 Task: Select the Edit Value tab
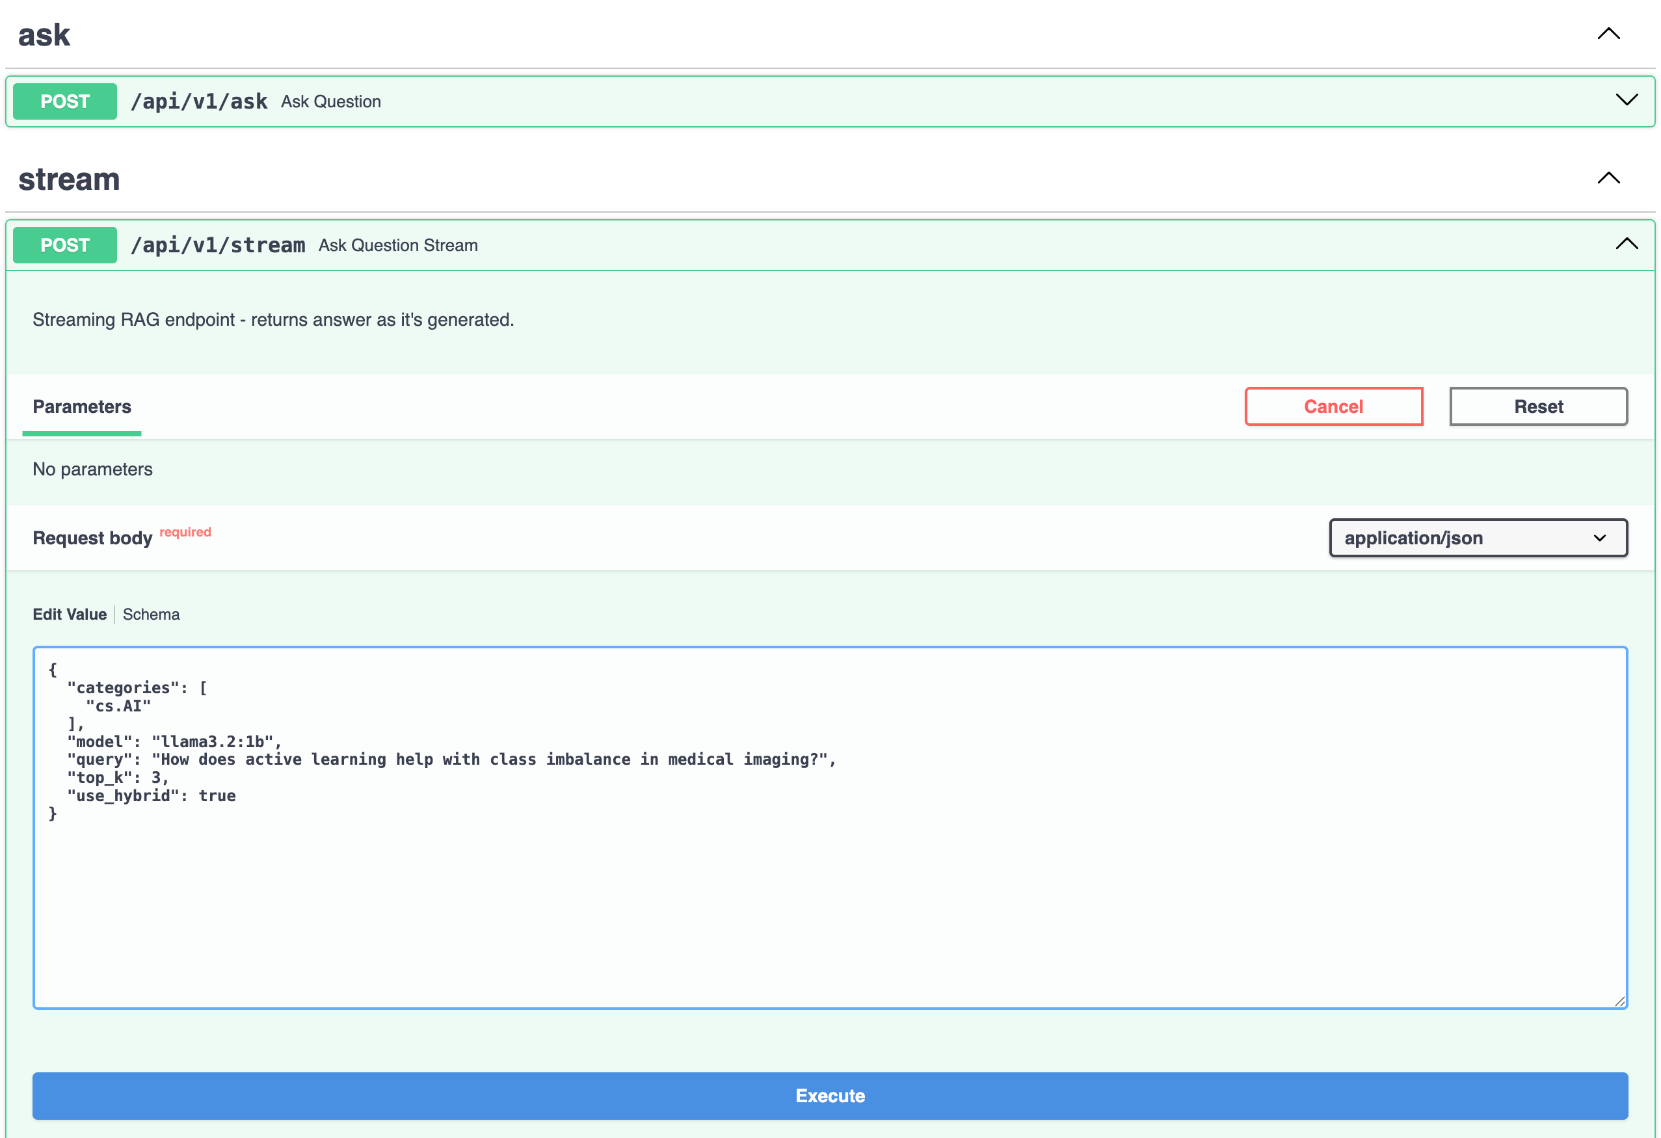tap(70, 614)
